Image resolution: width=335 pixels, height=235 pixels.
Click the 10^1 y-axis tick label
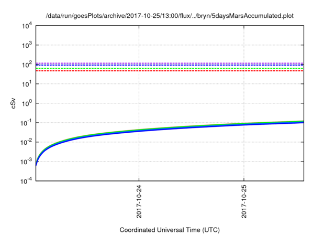[27, 84]
